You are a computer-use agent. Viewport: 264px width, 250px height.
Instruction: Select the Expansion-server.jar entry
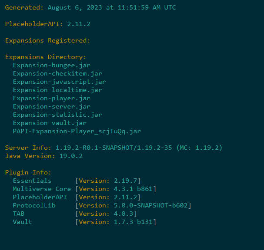[51, 106]
